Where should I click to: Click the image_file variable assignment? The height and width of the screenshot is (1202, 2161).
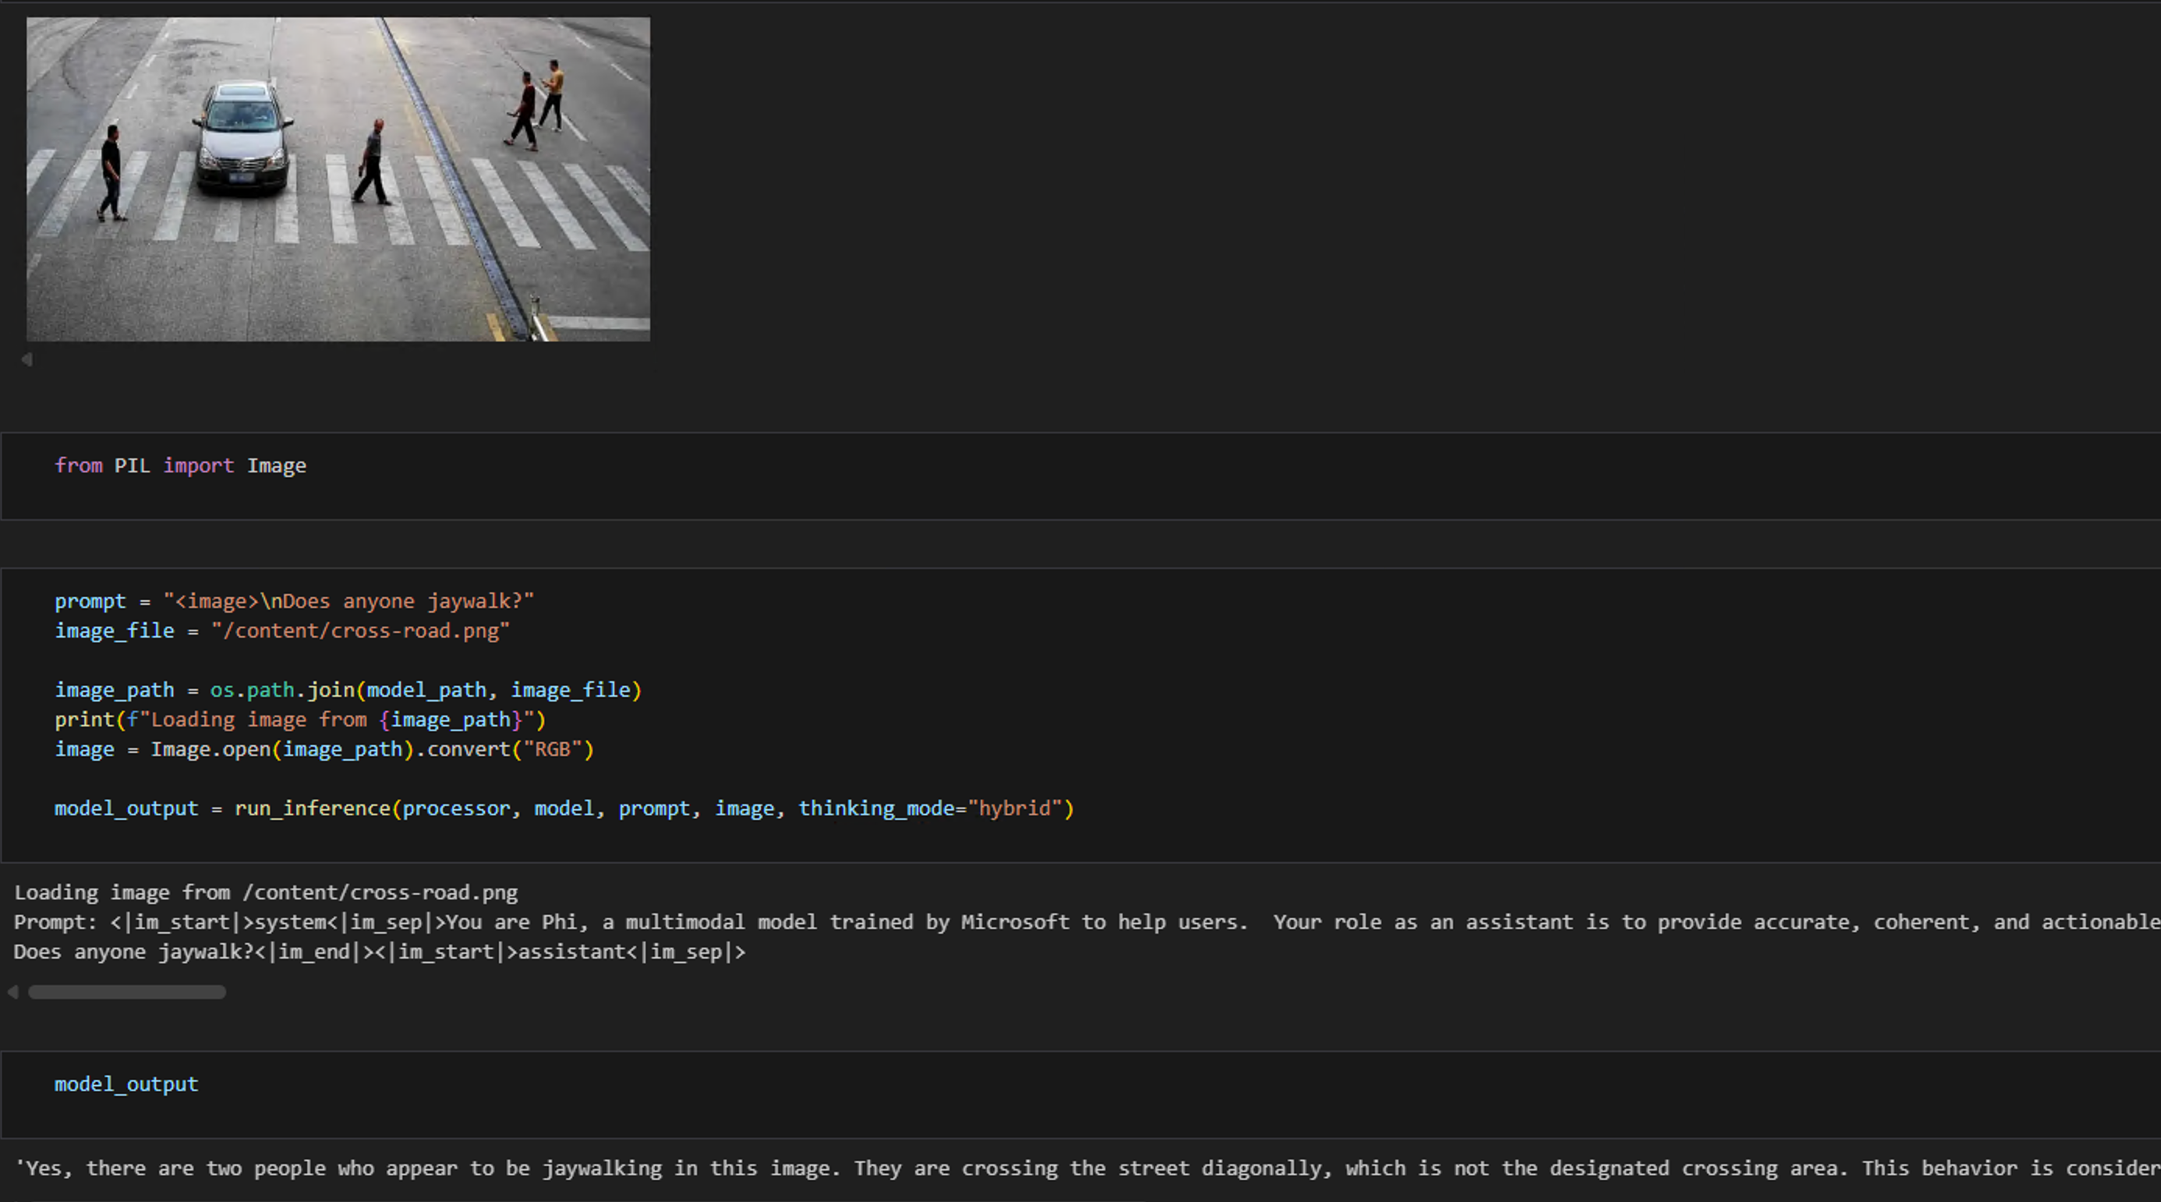(114, 631)
